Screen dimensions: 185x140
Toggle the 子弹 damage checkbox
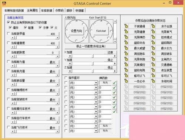tap(40, 28)
